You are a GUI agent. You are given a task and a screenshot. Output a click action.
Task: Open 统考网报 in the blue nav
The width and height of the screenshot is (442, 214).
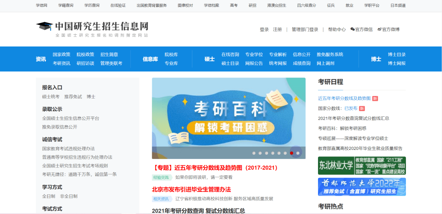(278, 63)
